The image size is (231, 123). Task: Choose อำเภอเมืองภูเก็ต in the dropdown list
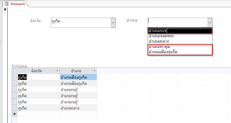point(180,52)
